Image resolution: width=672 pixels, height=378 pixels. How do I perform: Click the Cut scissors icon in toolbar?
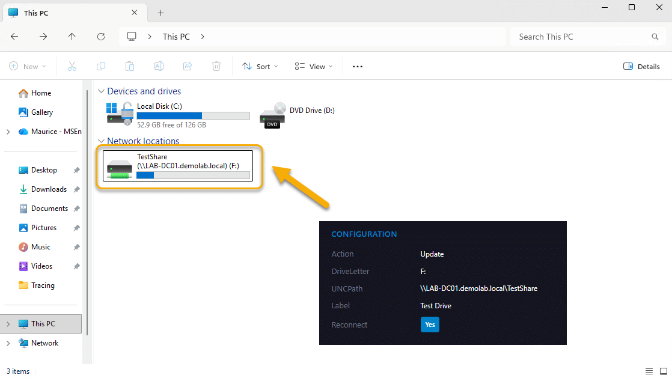coord(72,67)
